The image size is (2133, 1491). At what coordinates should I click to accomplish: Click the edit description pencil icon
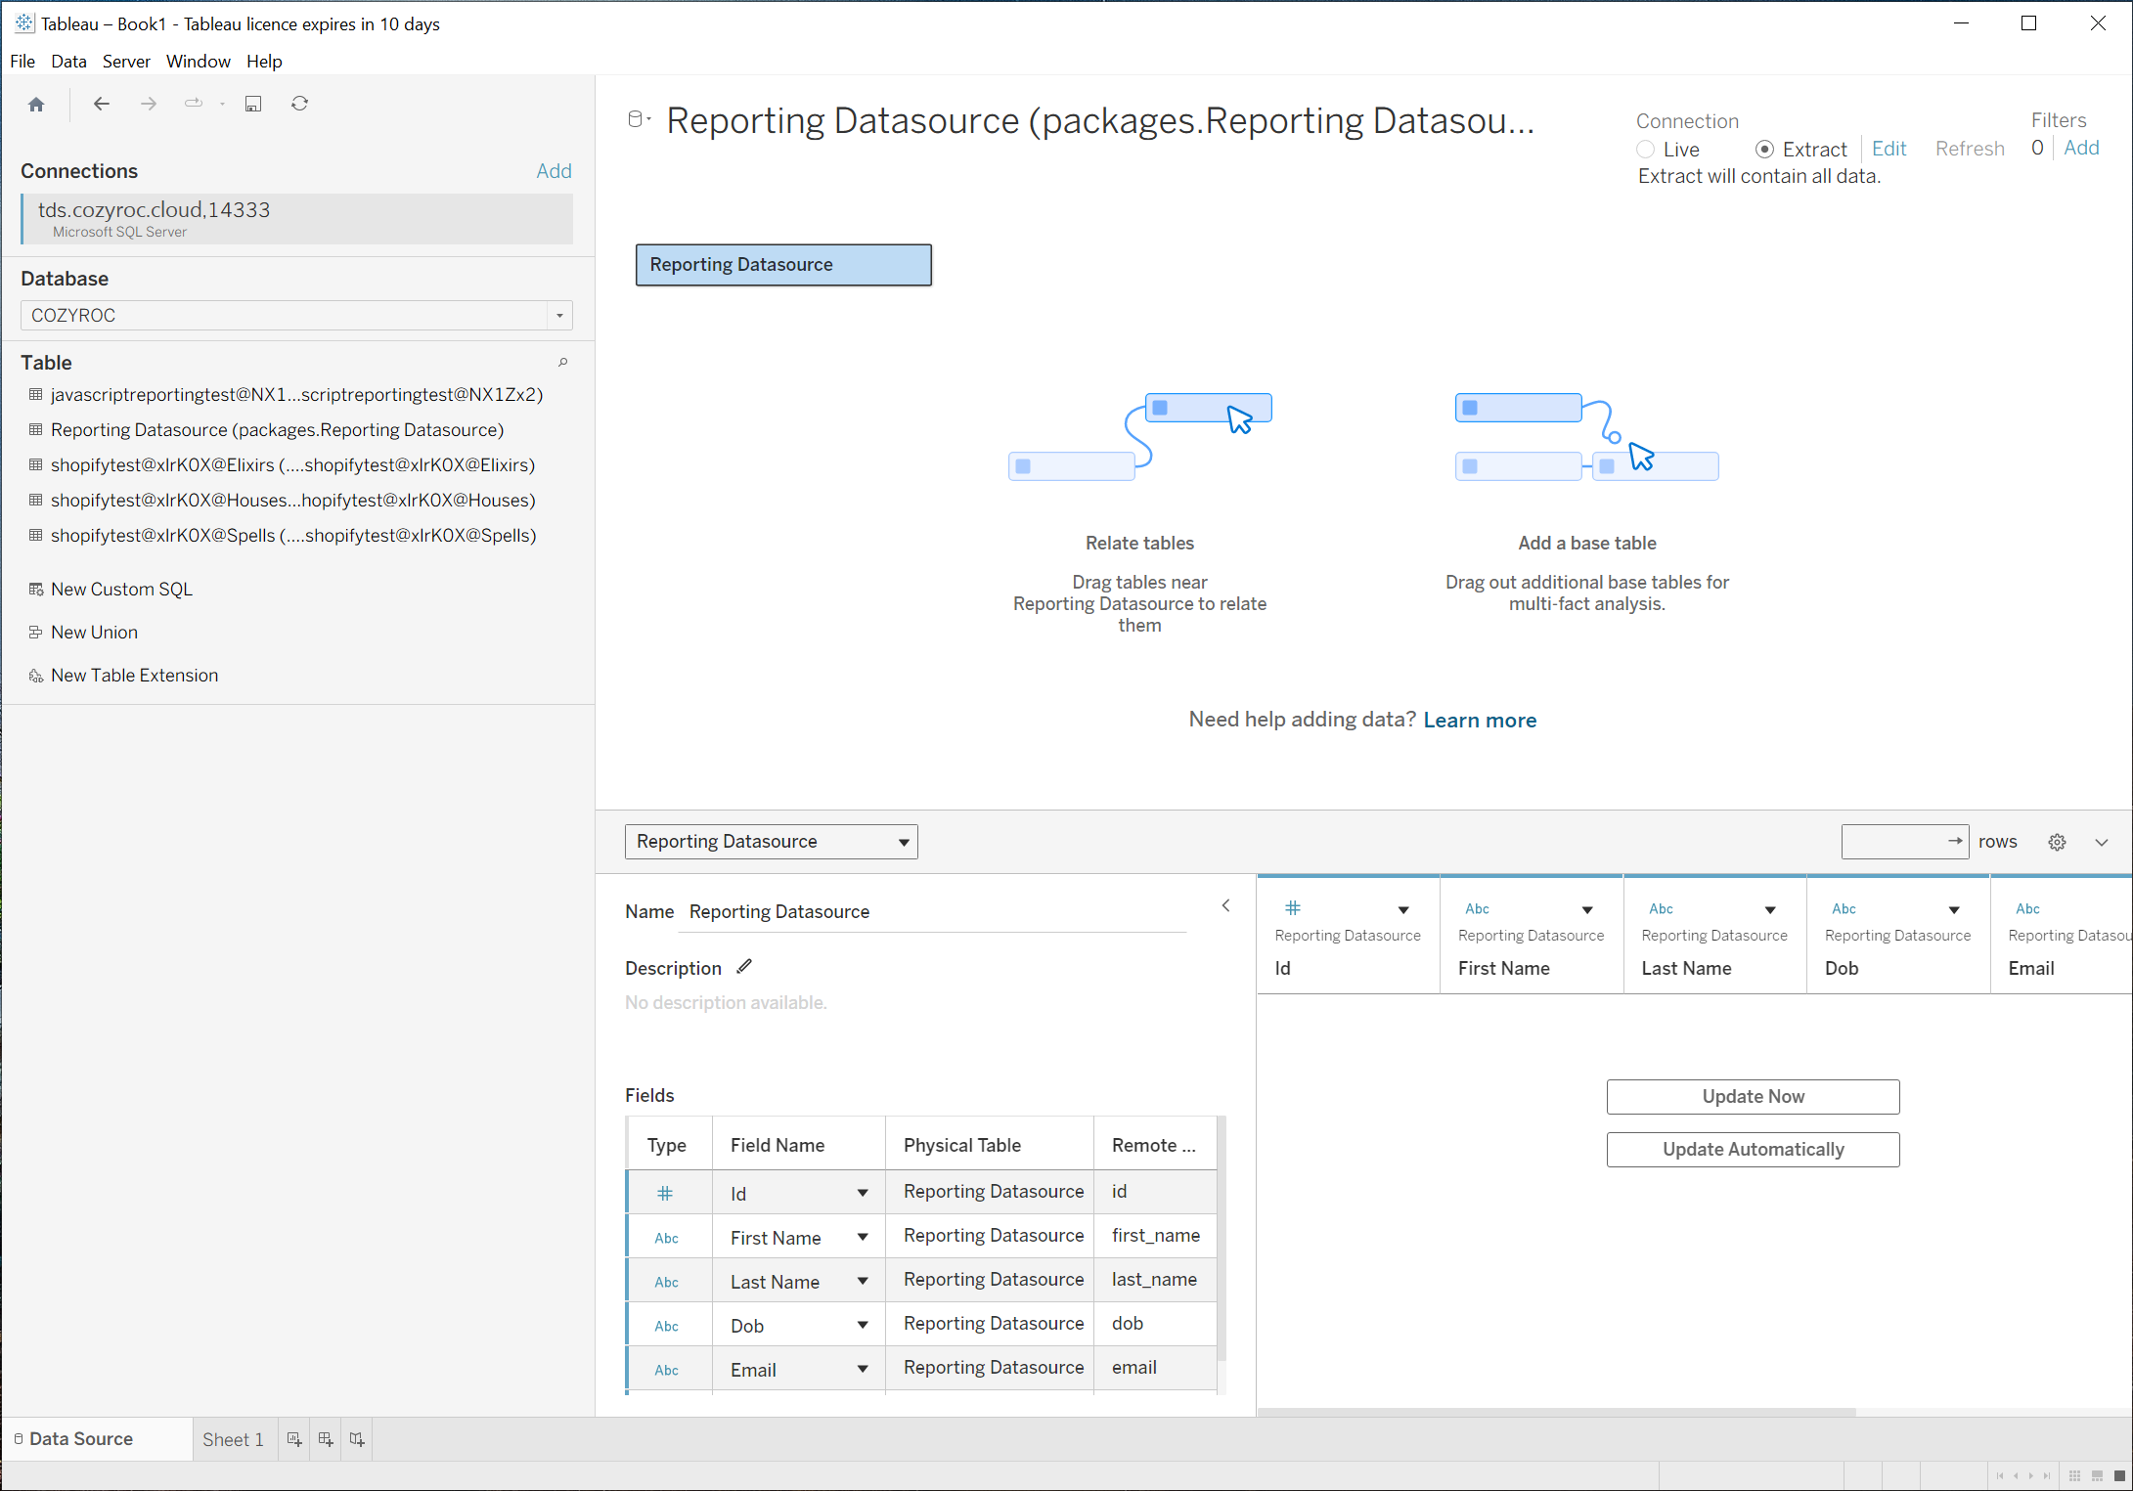click(x=744, y=967)
